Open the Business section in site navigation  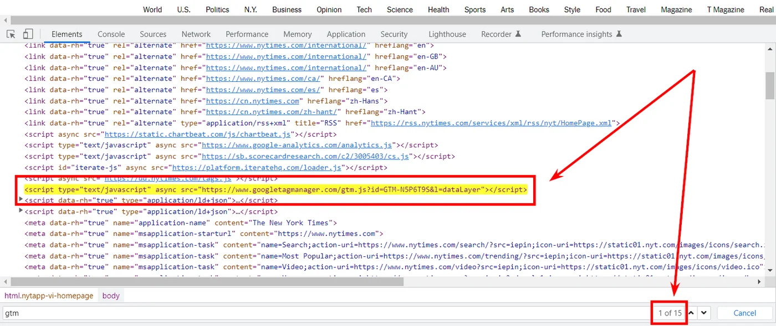287,9
